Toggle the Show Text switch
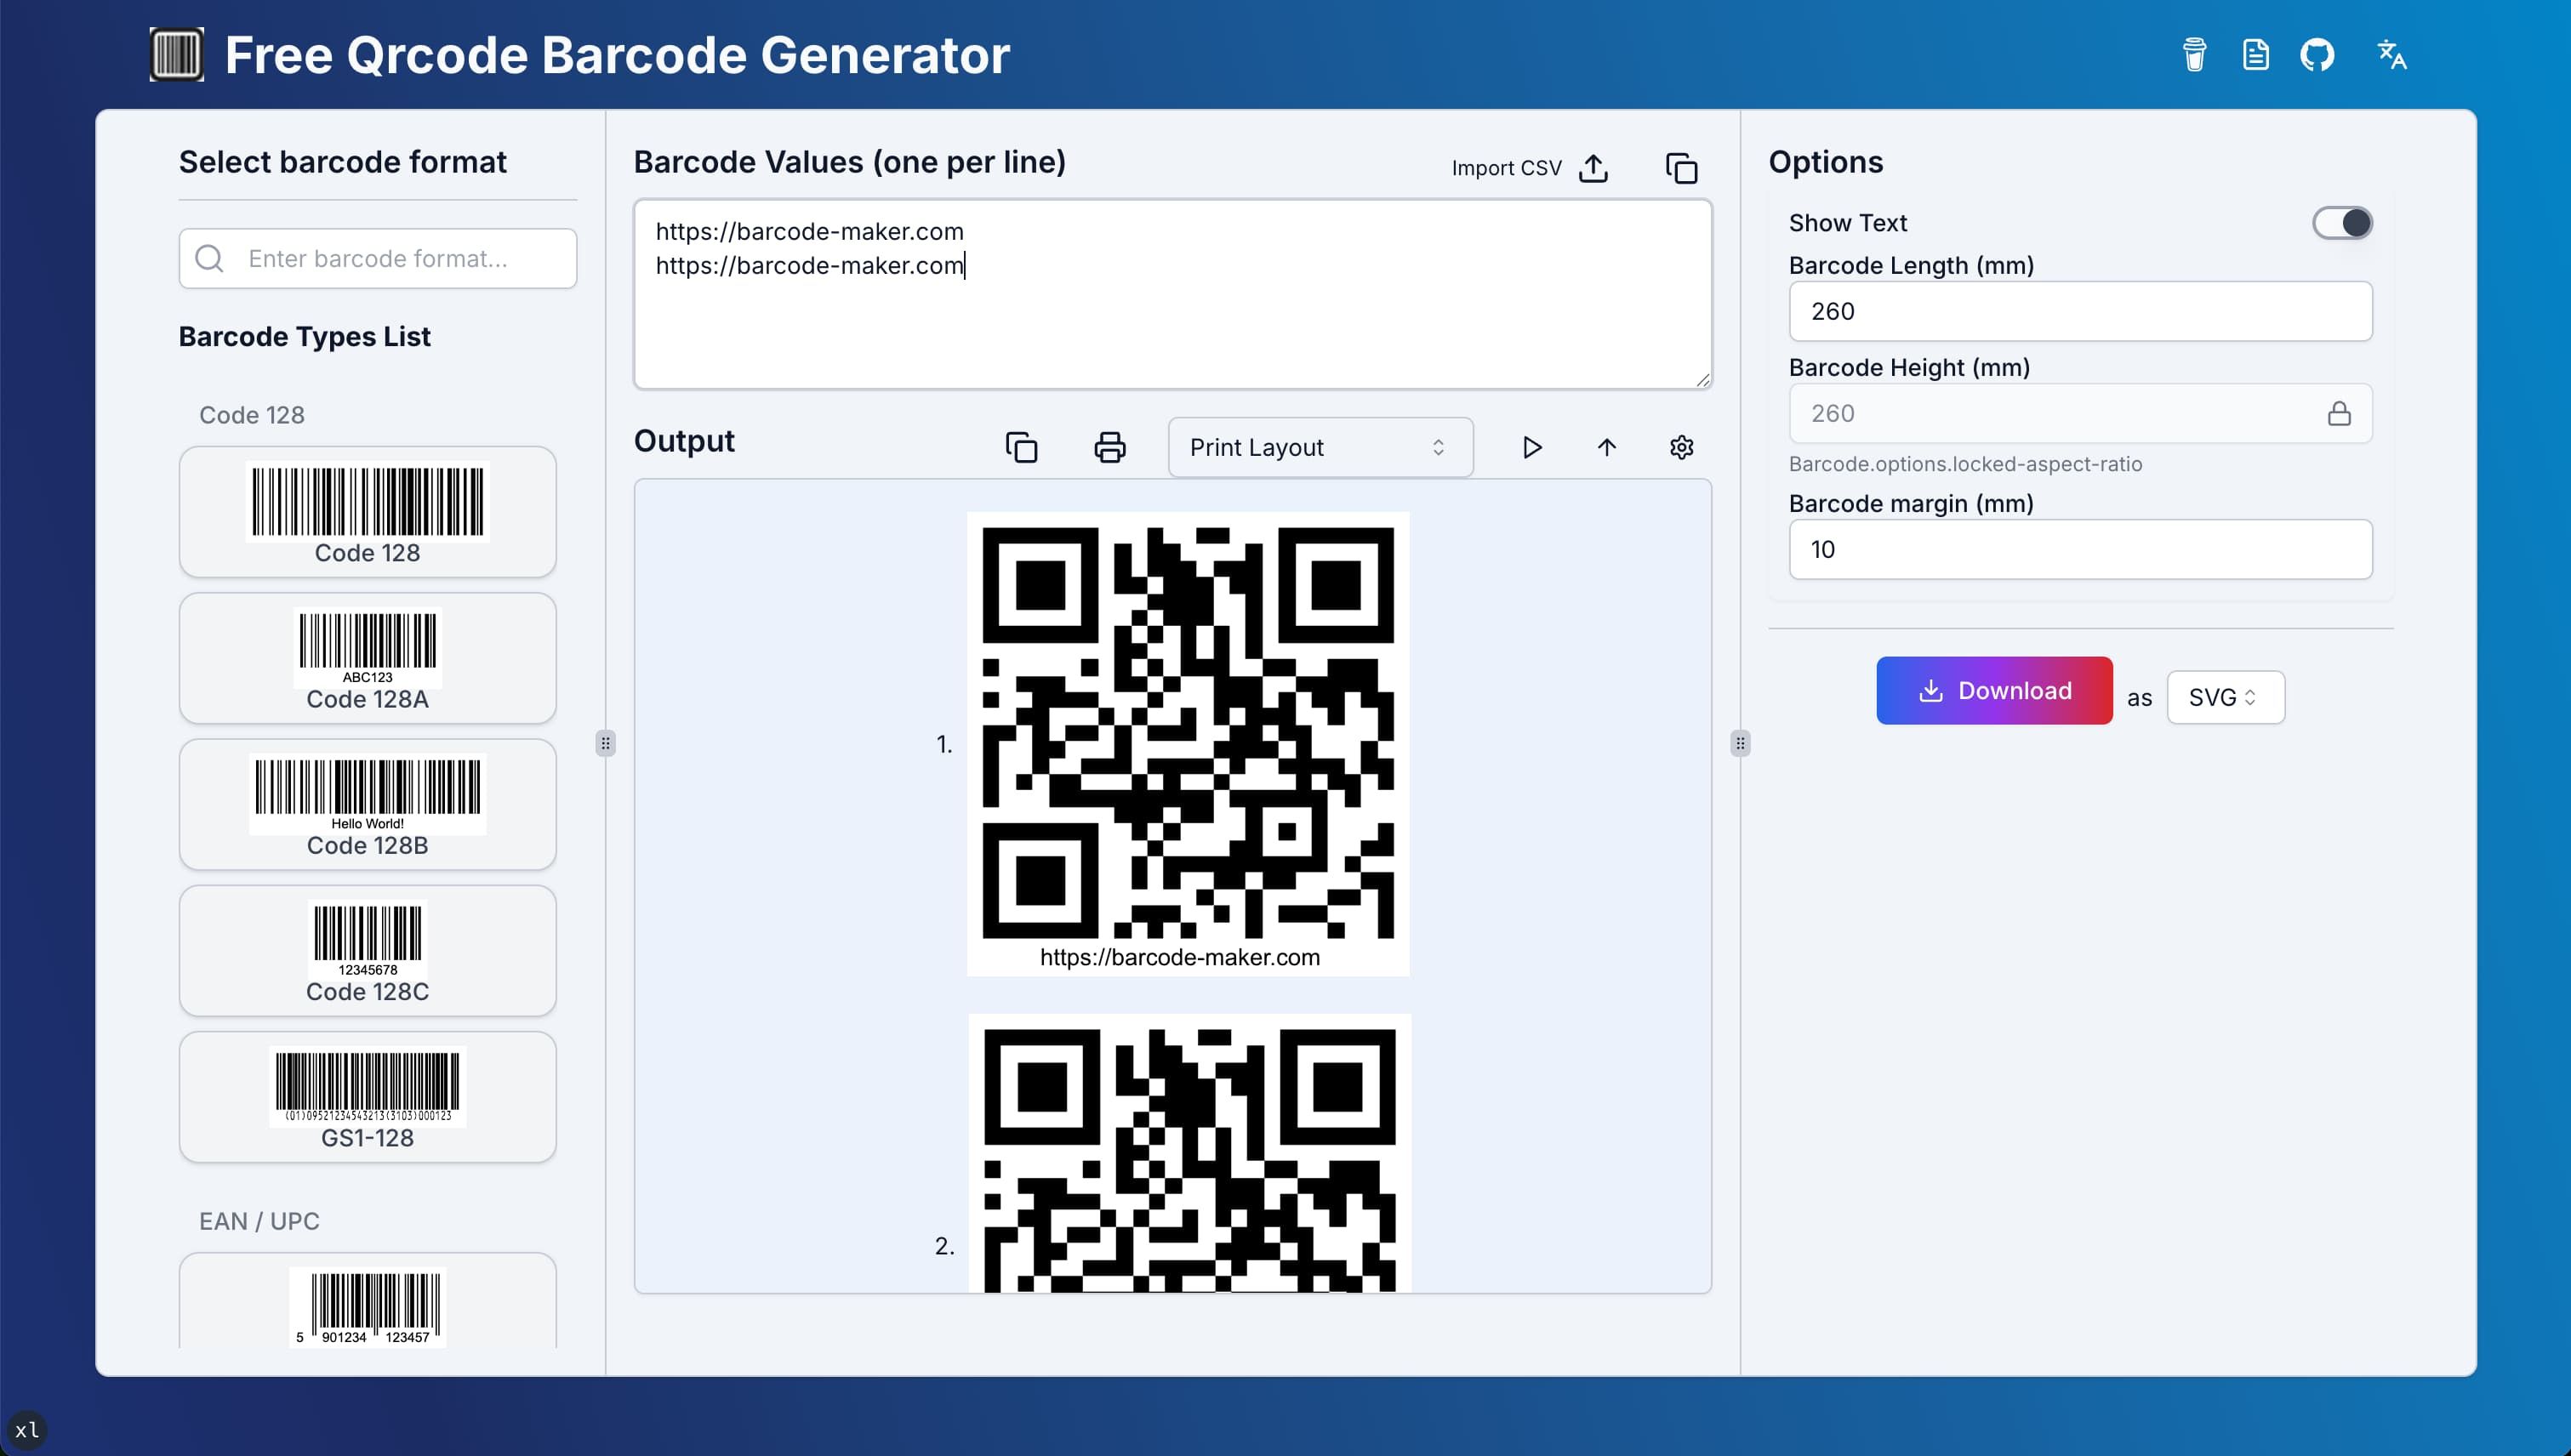 click(2342, 222)
